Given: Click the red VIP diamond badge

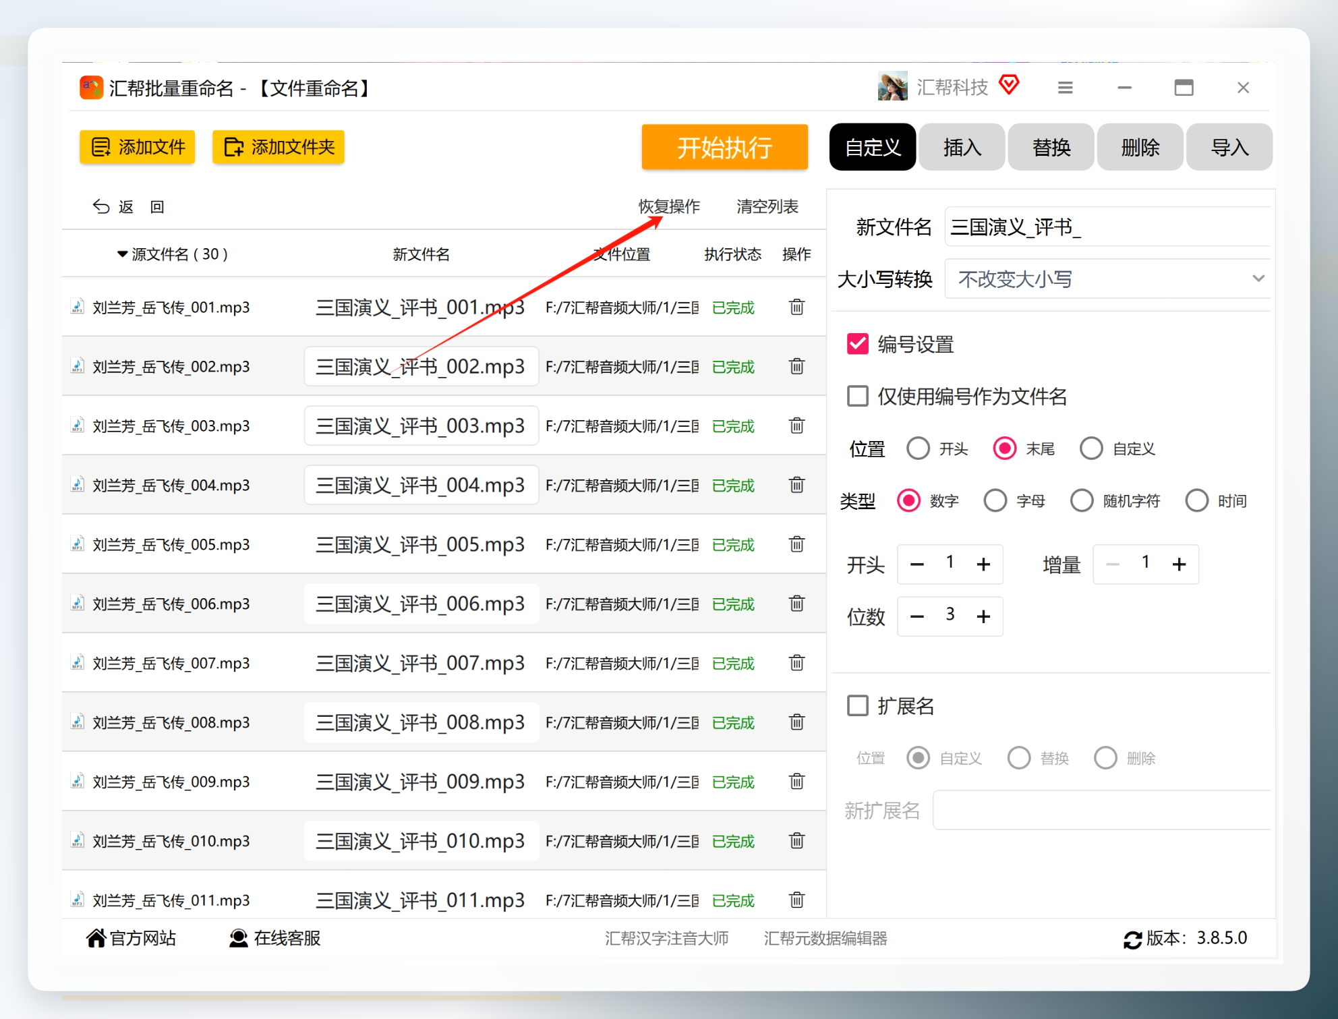Looking at the screenshot, I should (1009, 85).
